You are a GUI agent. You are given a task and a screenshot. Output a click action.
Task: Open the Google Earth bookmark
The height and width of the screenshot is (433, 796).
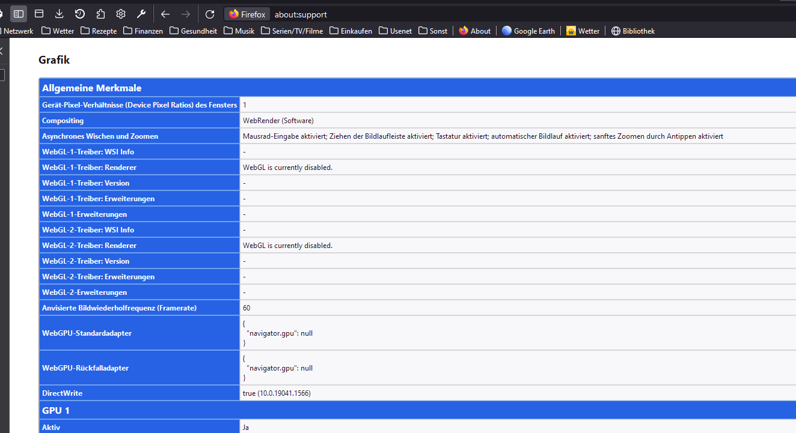click(528, 31)
